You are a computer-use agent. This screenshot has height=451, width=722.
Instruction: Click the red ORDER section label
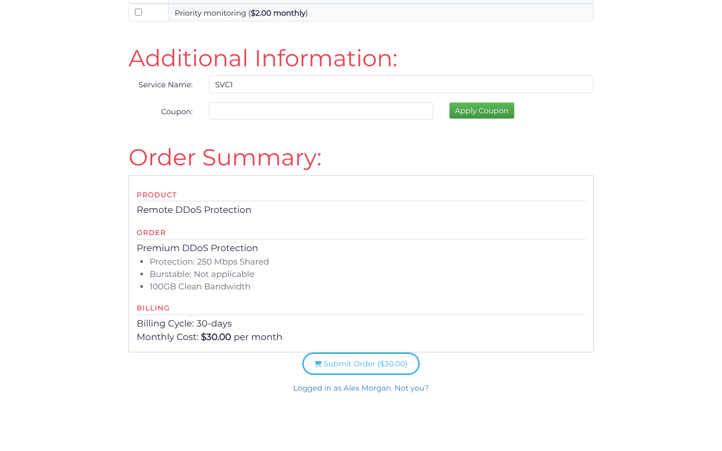coord(151,233)
